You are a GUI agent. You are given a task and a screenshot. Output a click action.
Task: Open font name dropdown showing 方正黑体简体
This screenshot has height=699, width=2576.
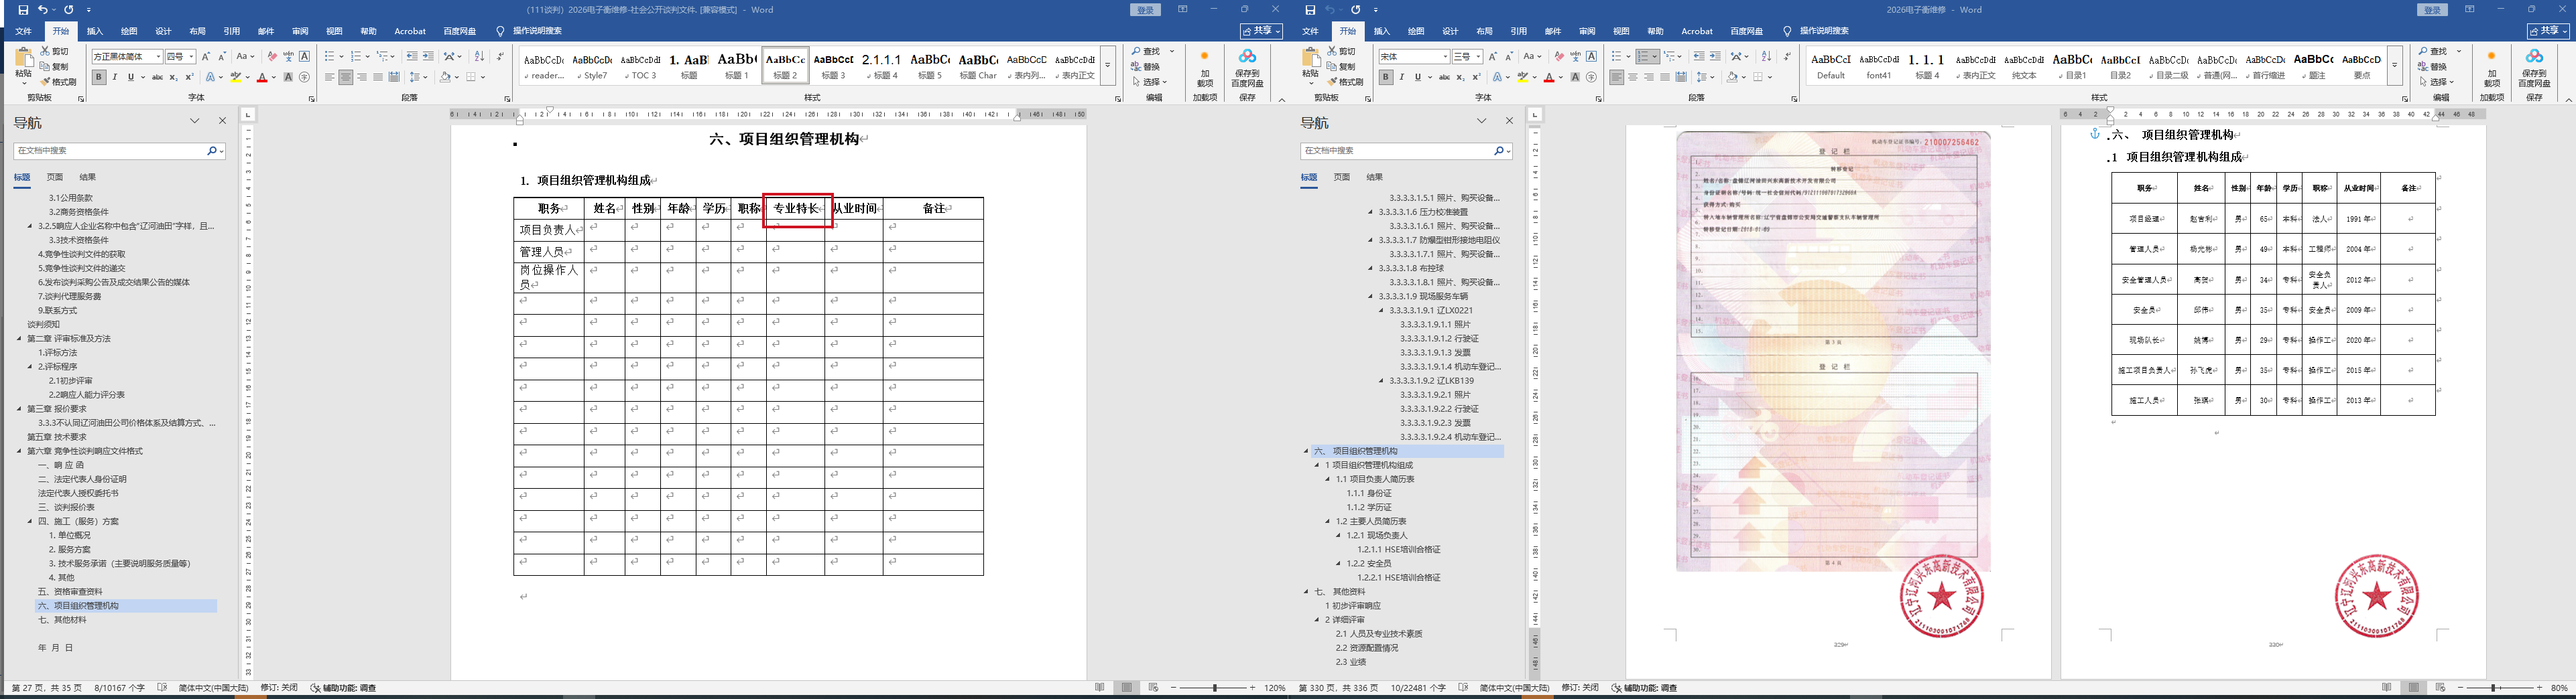[x=158, y=57]
